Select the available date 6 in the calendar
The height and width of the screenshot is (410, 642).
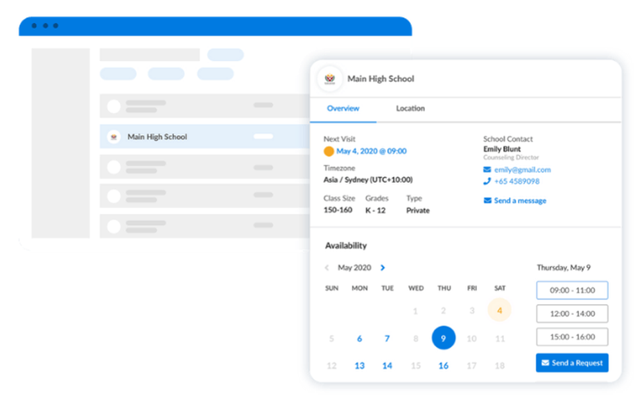click(x=360, y=339)
